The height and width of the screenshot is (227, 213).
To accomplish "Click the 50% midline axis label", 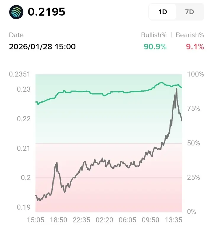I will pyautogui.click(x=193, y=143).
